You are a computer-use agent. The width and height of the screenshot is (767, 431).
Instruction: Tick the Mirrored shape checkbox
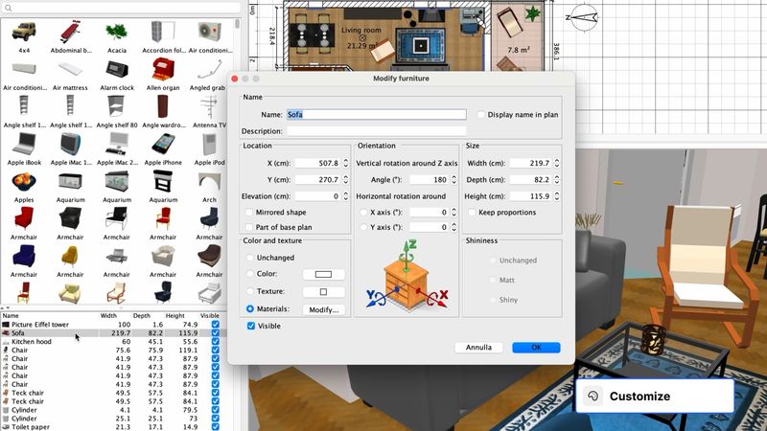249,212
